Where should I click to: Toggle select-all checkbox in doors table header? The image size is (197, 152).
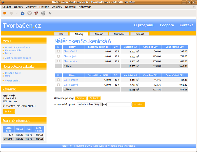point(58,75)
